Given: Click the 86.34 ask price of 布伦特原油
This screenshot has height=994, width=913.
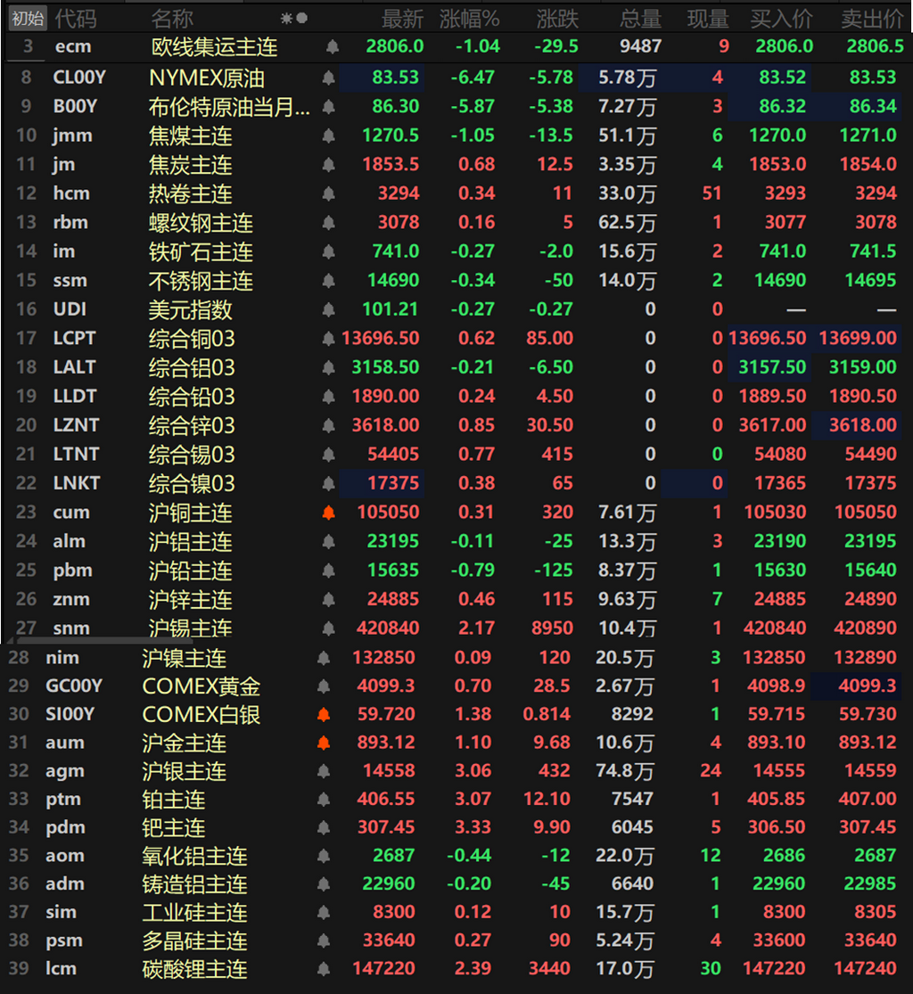Looking at the screenshot, I should 872,106.
